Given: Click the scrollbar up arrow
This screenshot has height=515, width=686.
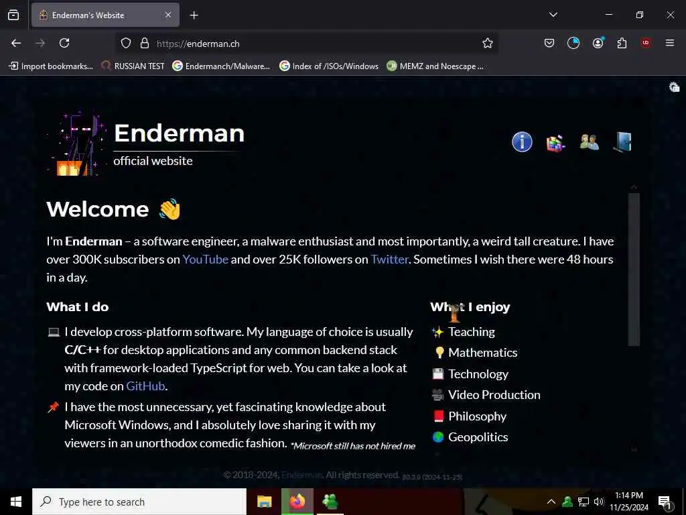Looking at the screenshot, I should 634,187.
